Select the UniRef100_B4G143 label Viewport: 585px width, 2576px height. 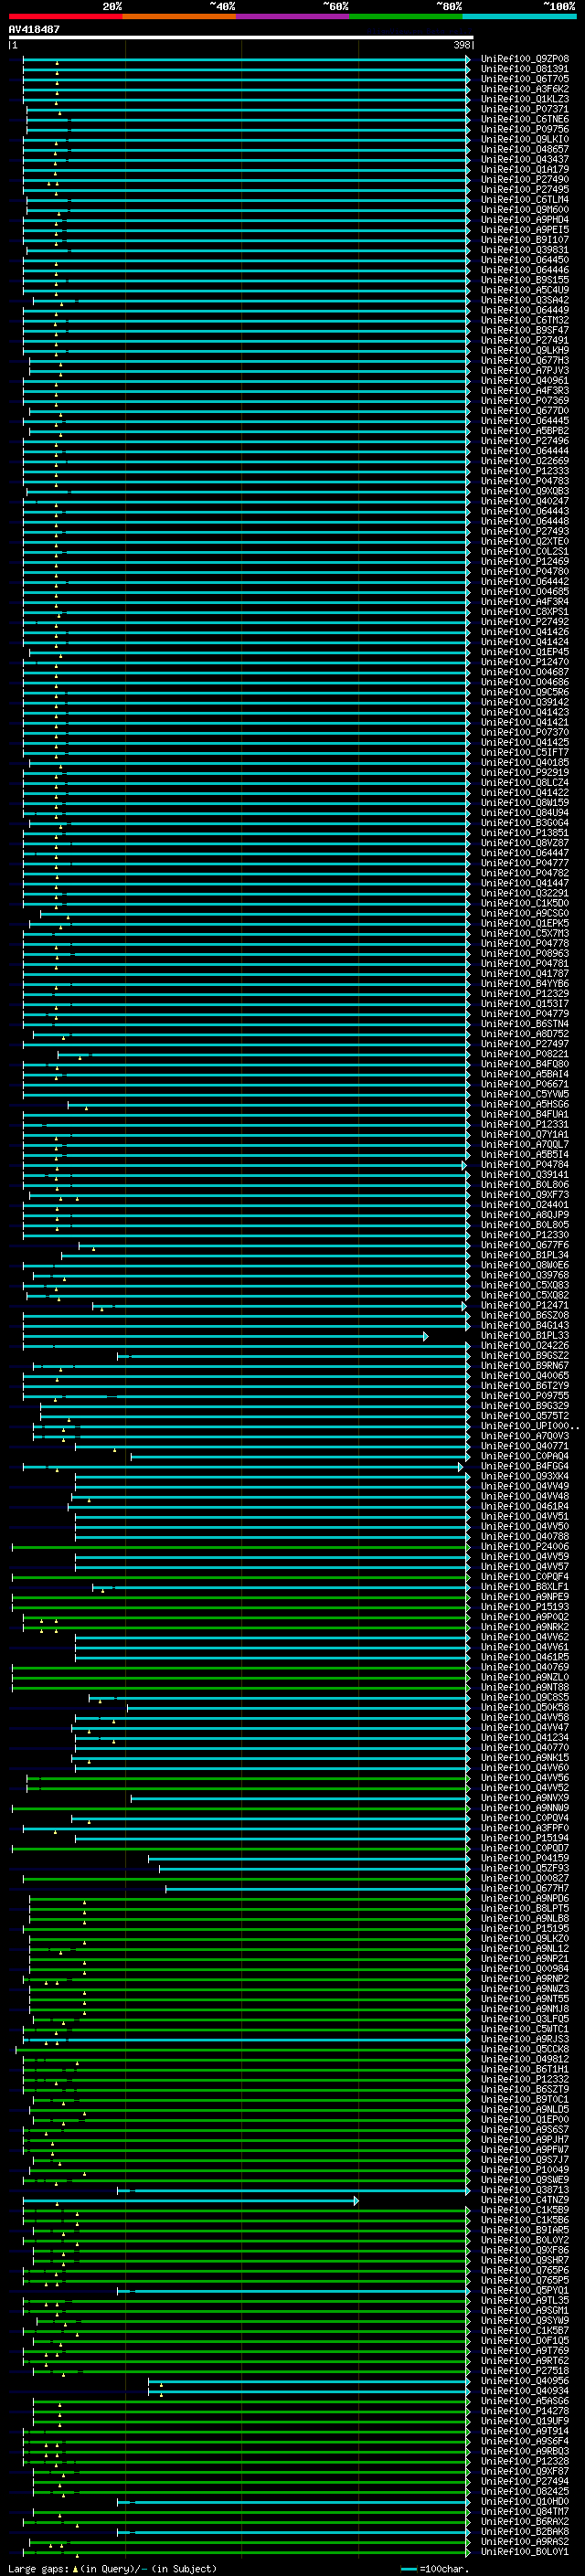click(524, 1325)
